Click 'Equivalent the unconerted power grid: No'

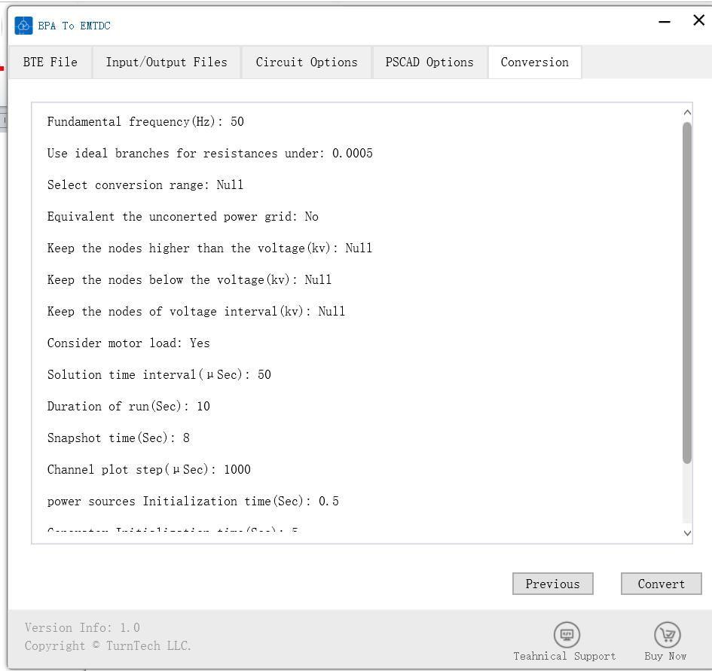pos(182,217)
